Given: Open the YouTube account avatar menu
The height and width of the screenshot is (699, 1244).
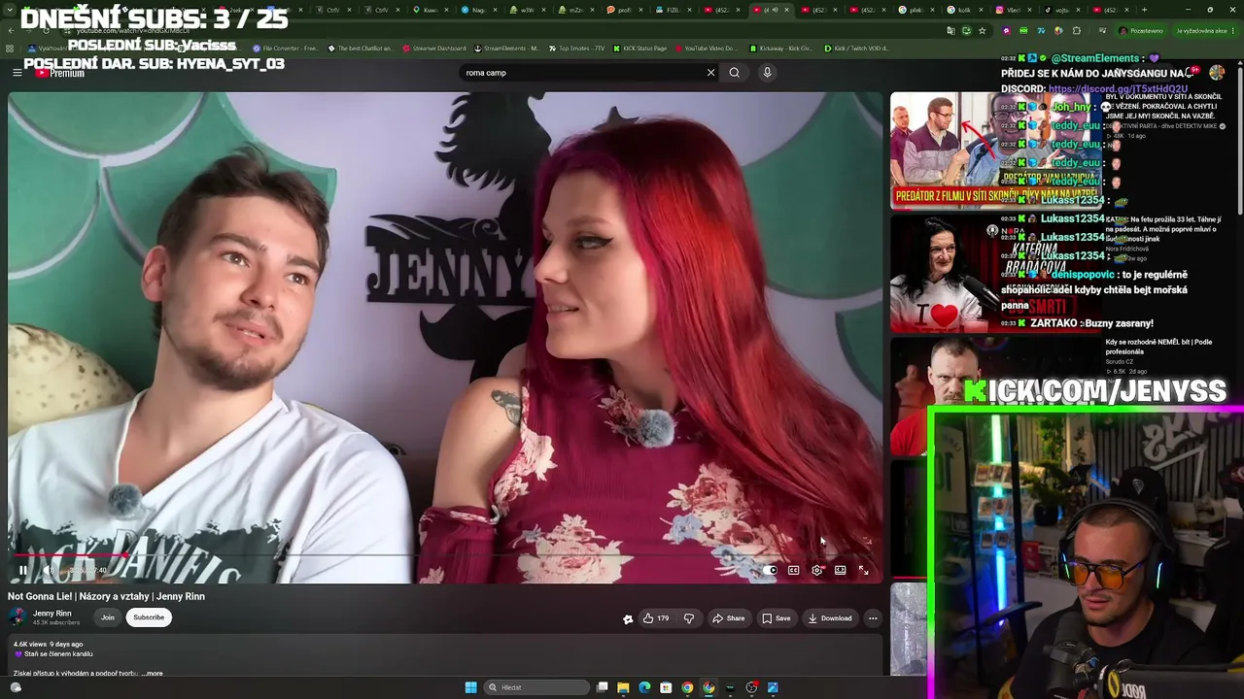Looking at the screenshot, I should point(1217,72).
